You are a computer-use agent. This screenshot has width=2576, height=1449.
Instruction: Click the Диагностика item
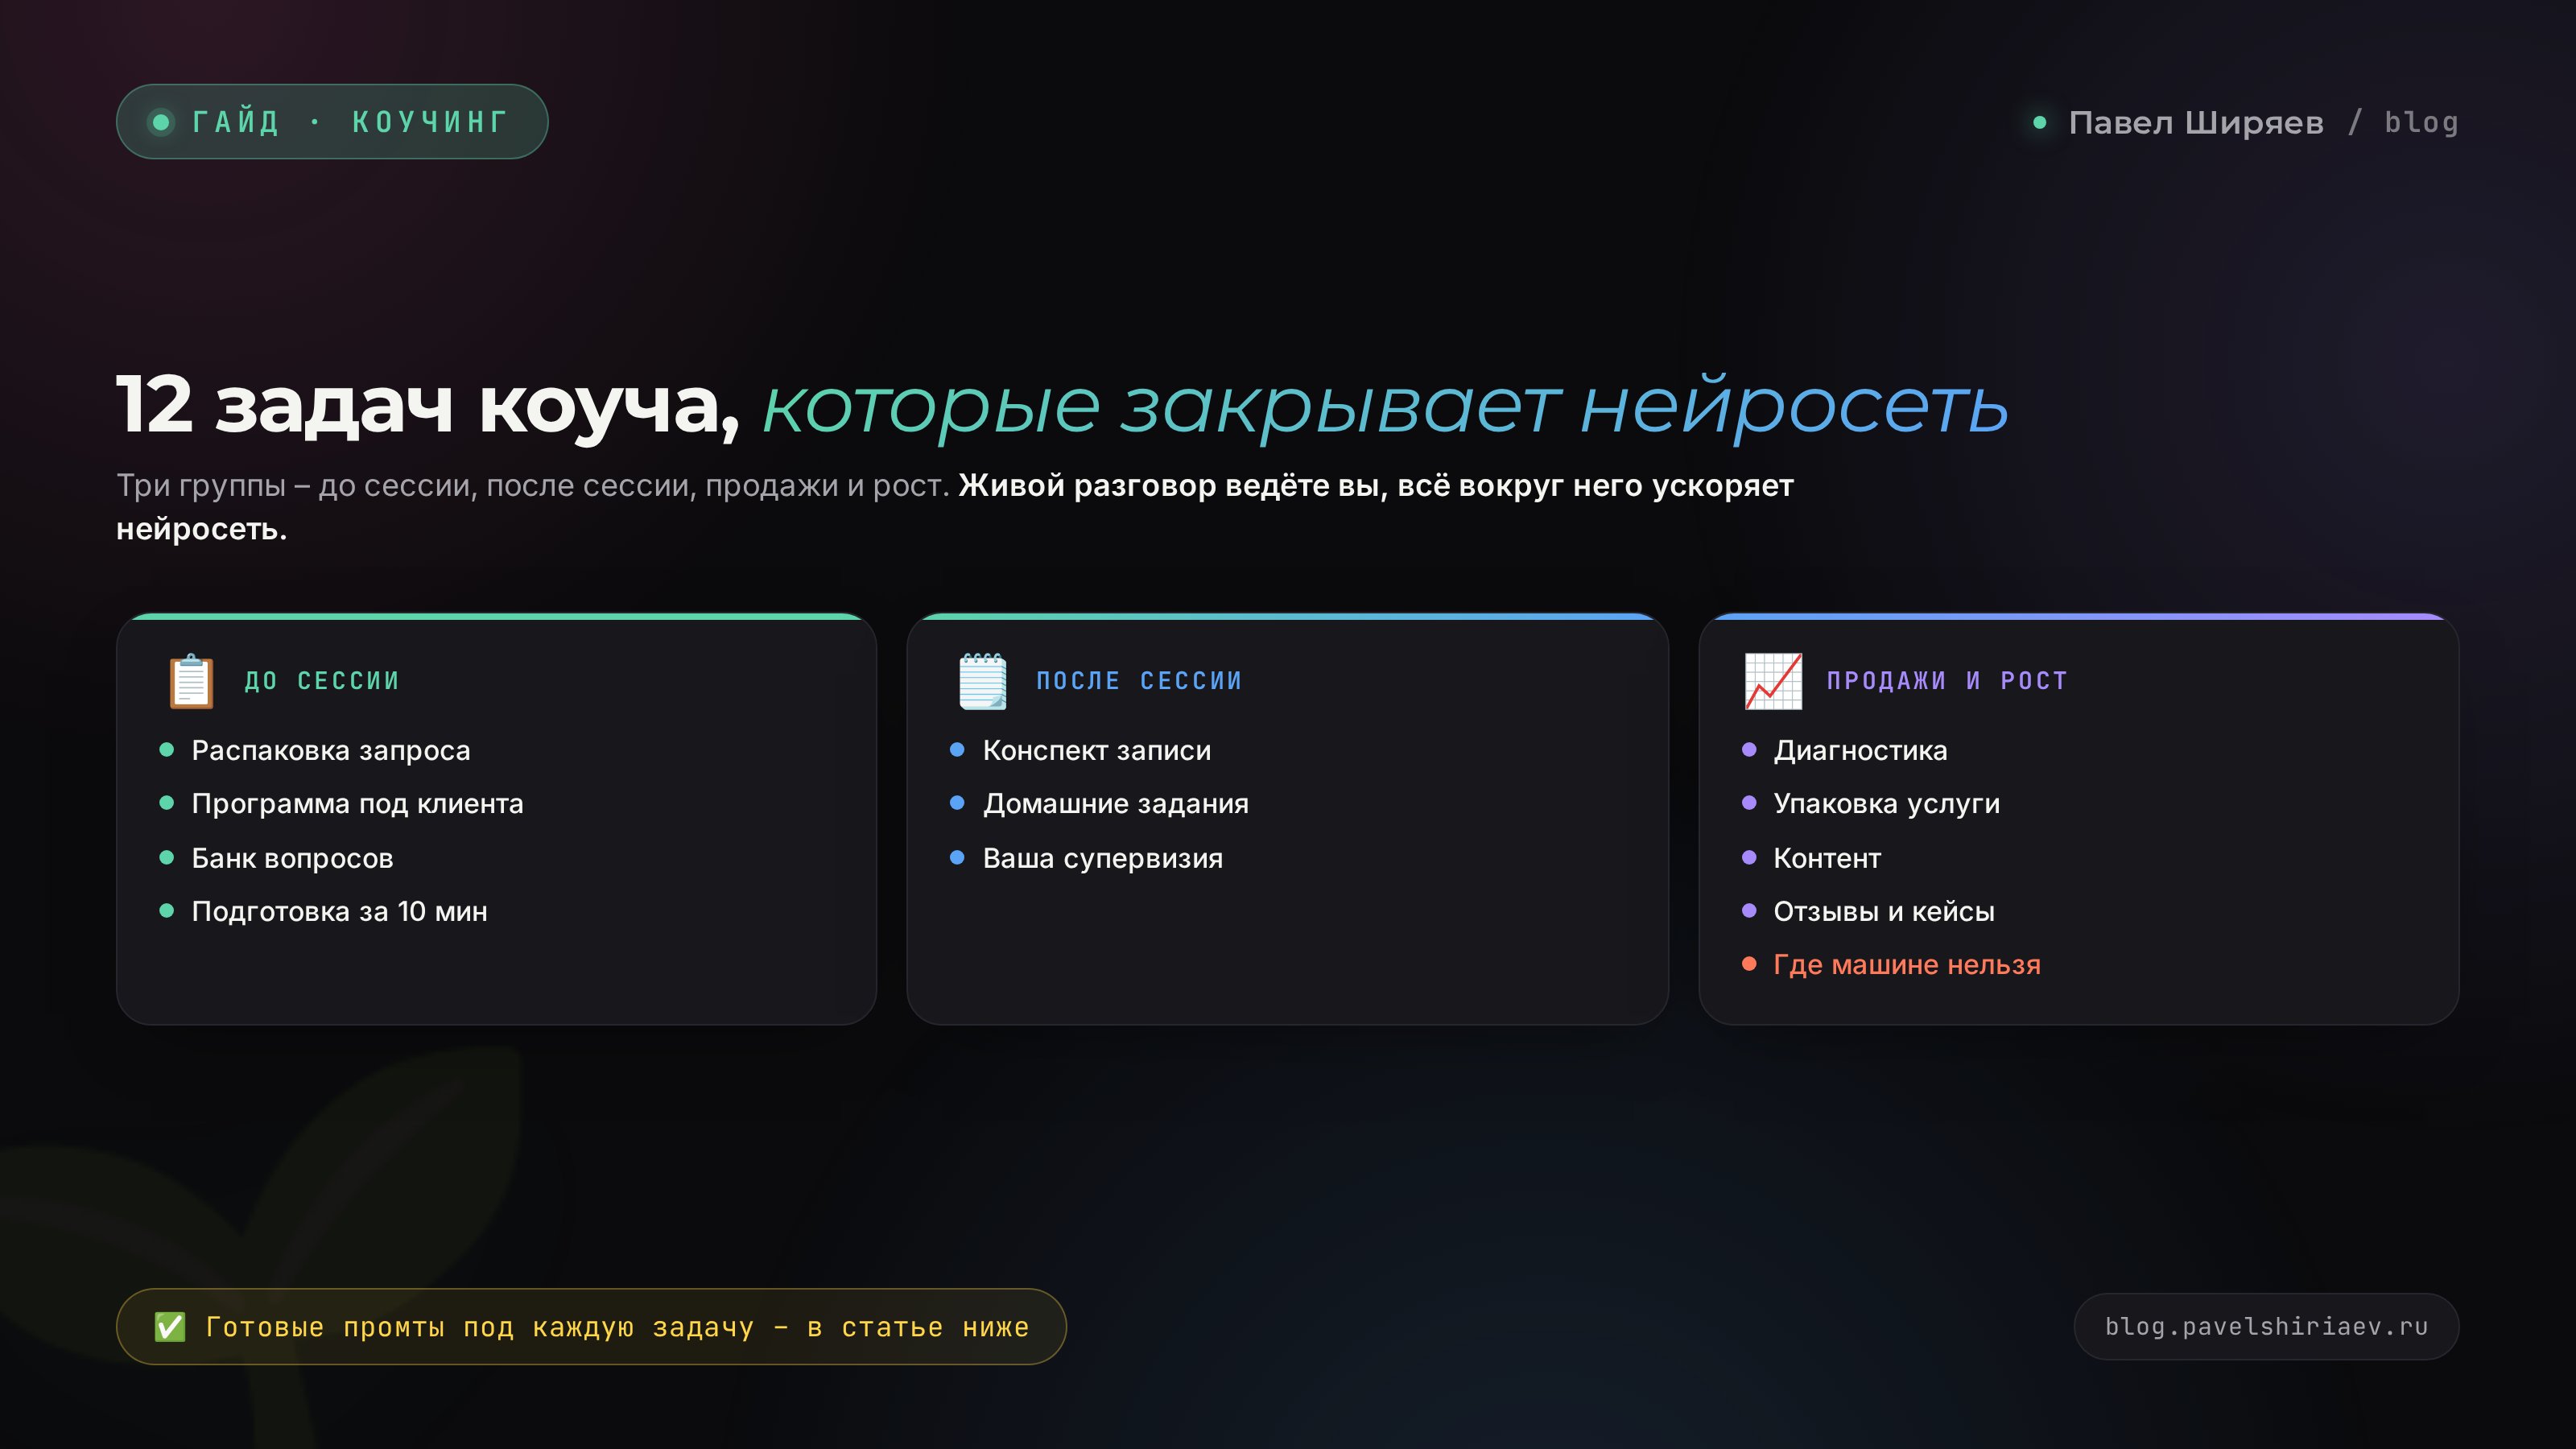point(1860,750)
